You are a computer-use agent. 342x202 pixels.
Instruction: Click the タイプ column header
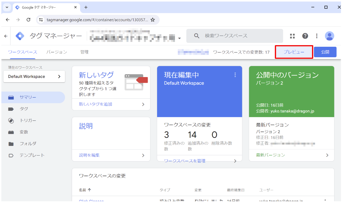pos(165,190)
